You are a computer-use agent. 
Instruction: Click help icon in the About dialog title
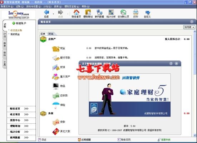171,64
